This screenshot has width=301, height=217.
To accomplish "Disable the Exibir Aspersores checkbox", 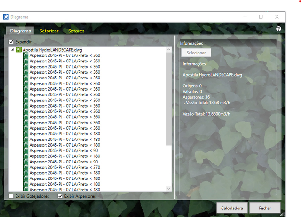I will [x=60, y=196].
